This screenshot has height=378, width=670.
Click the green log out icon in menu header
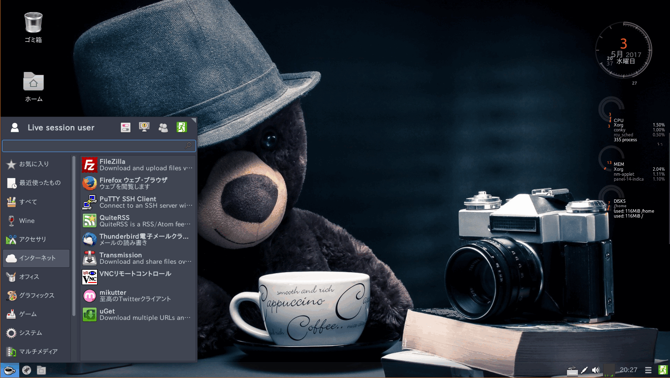pos(182,127)
